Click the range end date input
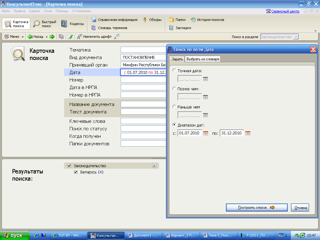Image resolution: width=320 pixels, height=240 pixels. click(x=232, y=133)
